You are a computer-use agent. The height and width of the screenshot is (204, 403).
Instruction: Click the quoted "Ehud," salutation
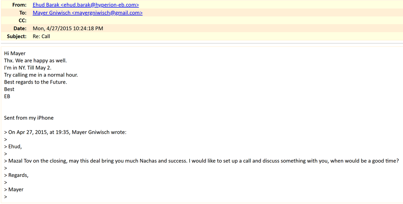pyautogui.click(x=15, y=146)
